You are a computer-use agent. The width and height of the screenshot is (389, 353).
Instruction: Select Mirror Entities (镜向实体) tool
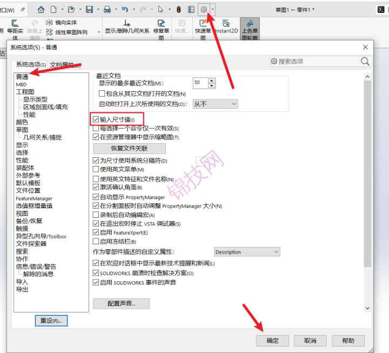[61, 23]
